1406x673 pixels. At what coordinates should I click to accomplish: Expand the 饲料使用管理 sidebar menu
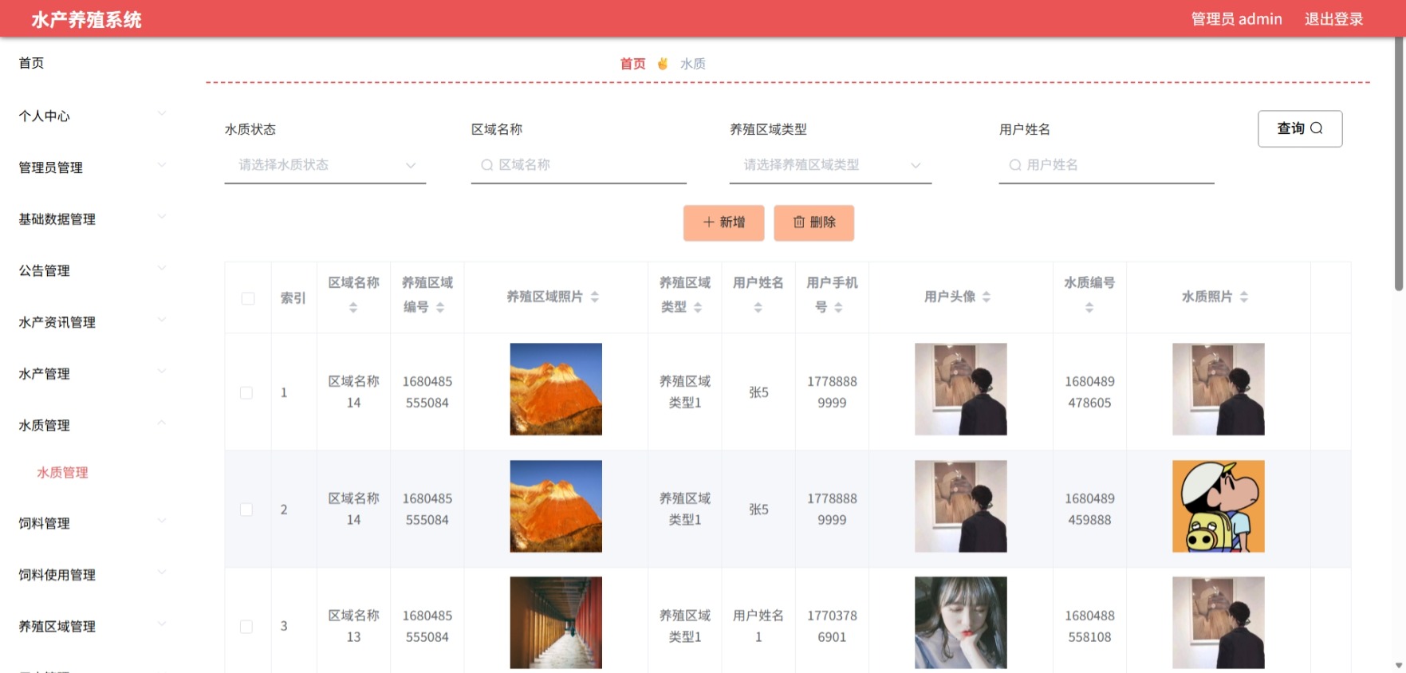[x=93, y=575]
